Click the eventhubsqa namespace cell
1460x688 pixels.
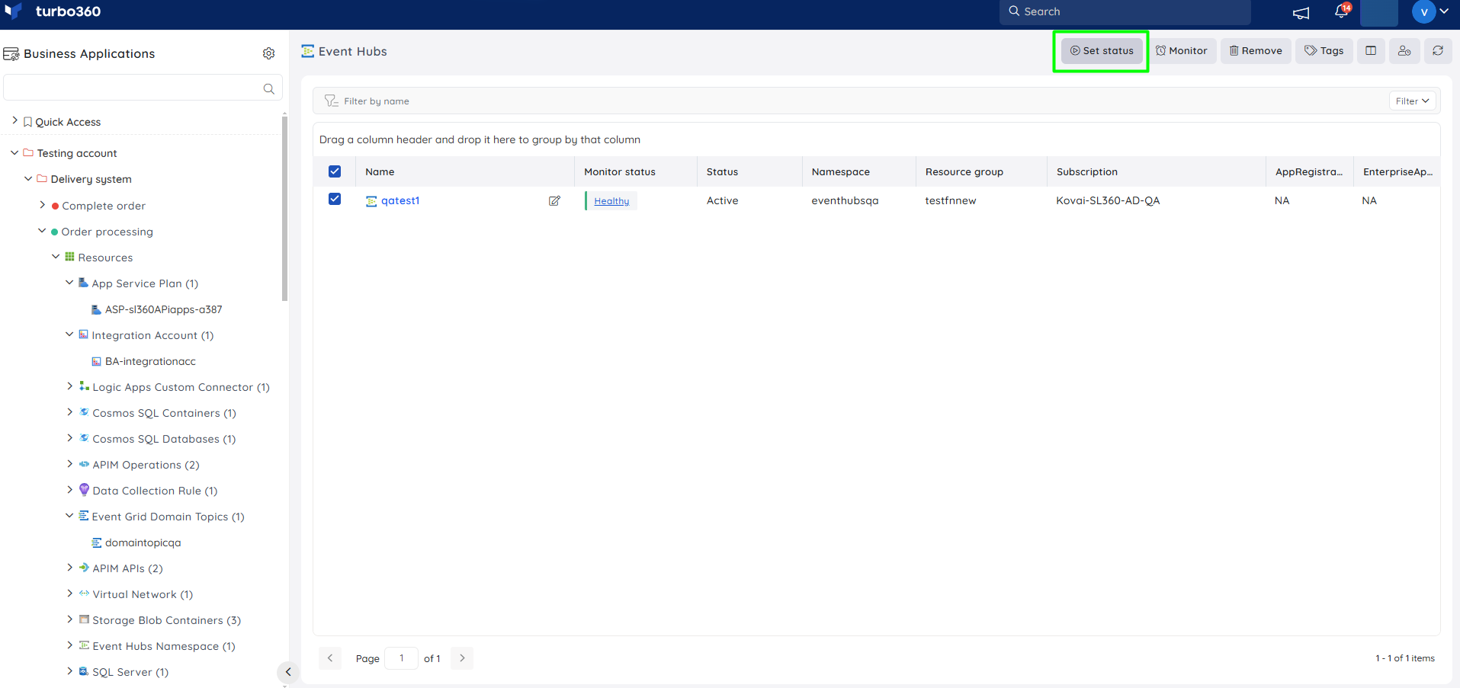click(845, 200)
